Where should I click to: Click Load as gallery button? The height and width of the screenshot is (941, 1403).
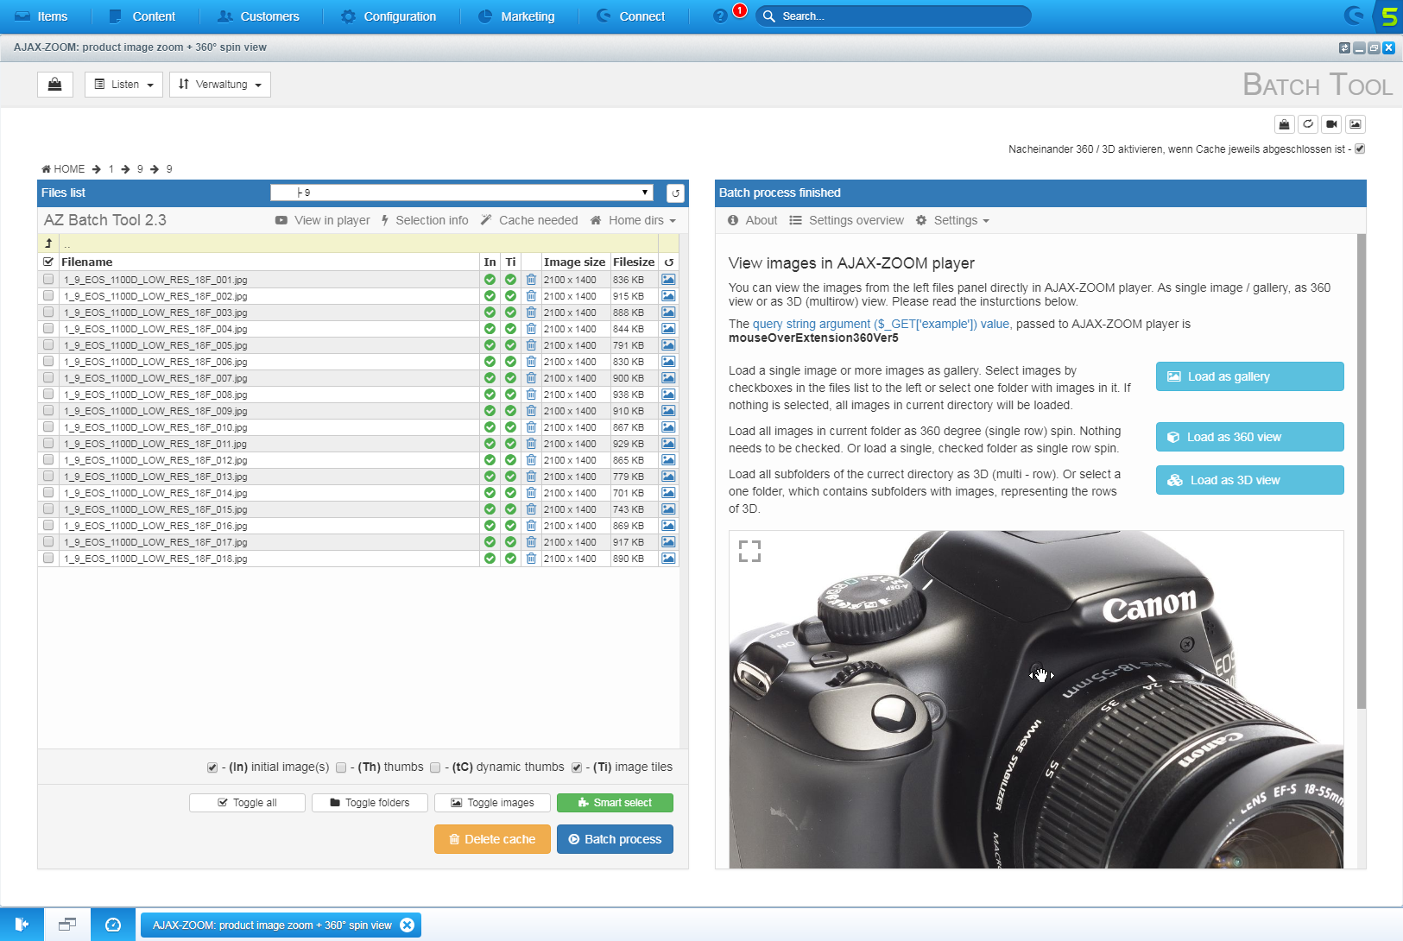coord(1249,376)
